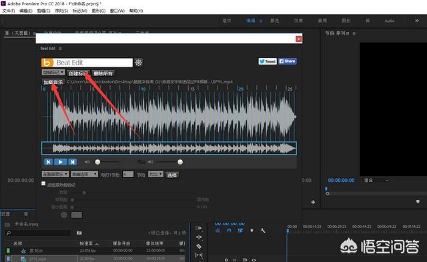Switch to the 颜色 workspace tab
Viewport: 427px width, 262px height.
click(274, 21)
